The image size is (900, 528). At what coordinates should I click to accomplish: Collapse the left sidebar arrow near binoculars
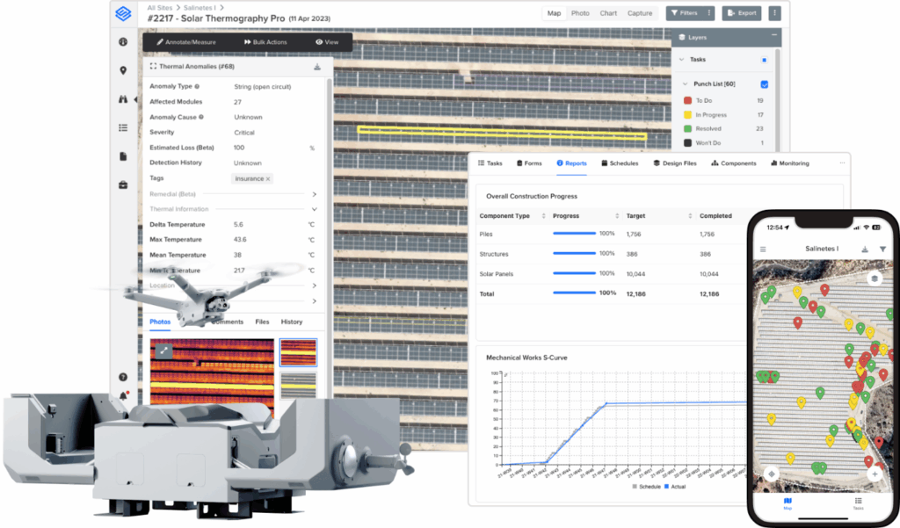pos(136,99)
